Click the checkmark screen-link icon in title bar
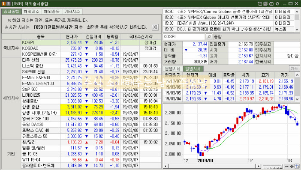 coord(266,4)
